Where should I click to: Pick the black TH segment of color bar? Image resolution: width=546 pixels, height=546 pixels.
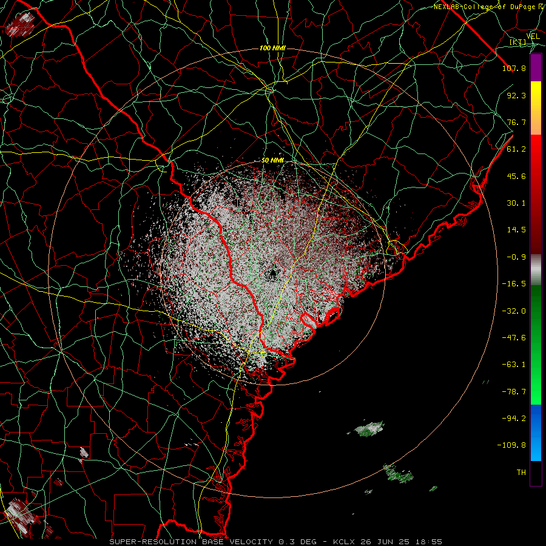536,473
